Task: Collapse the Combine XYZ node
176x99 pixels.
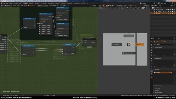Action: 64,45
